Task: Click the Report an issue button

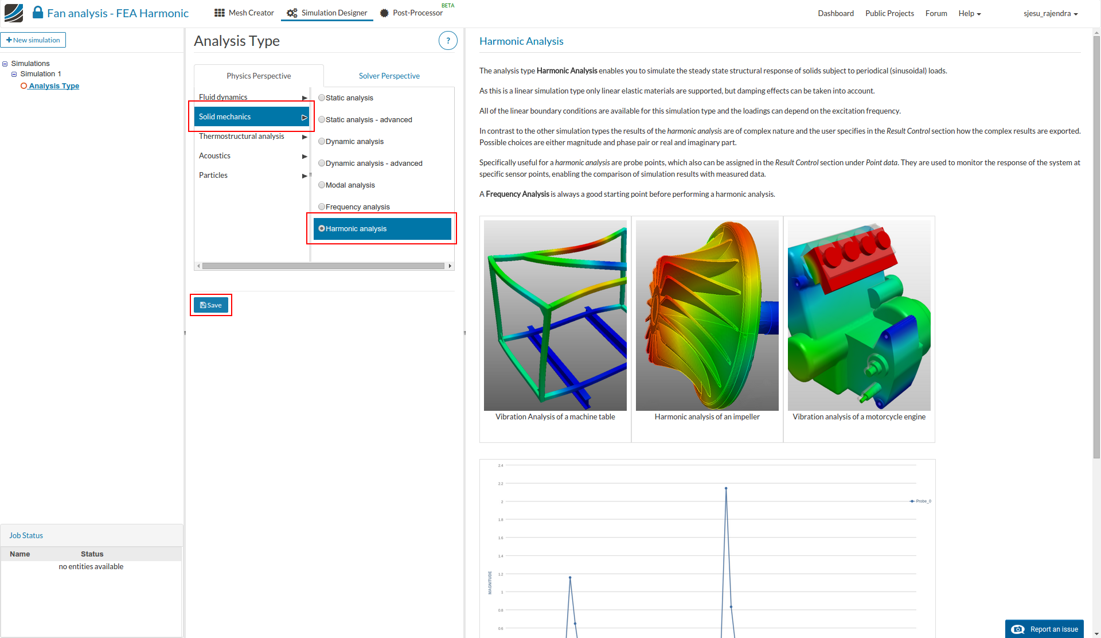Action: pyautogui.click(x=1044, y=629)
